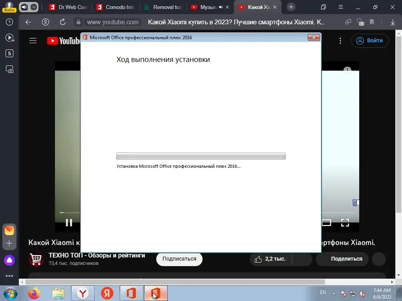The height and width of the screenshot is (301, 402).
Task: Open the browser hamburger menu in title bar
Action: [x=341, y=7]
